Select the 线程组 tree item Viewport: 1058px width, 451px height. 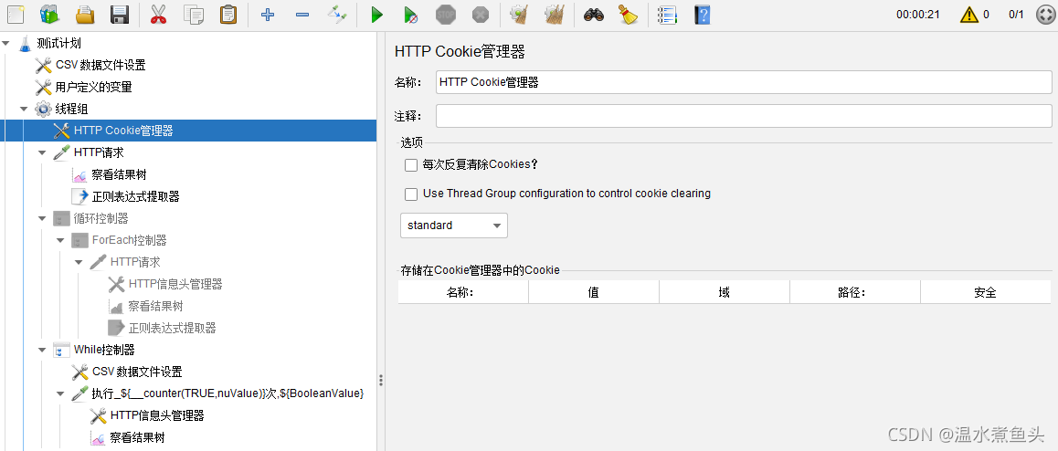pyautogui.click(x=71, y=109)
